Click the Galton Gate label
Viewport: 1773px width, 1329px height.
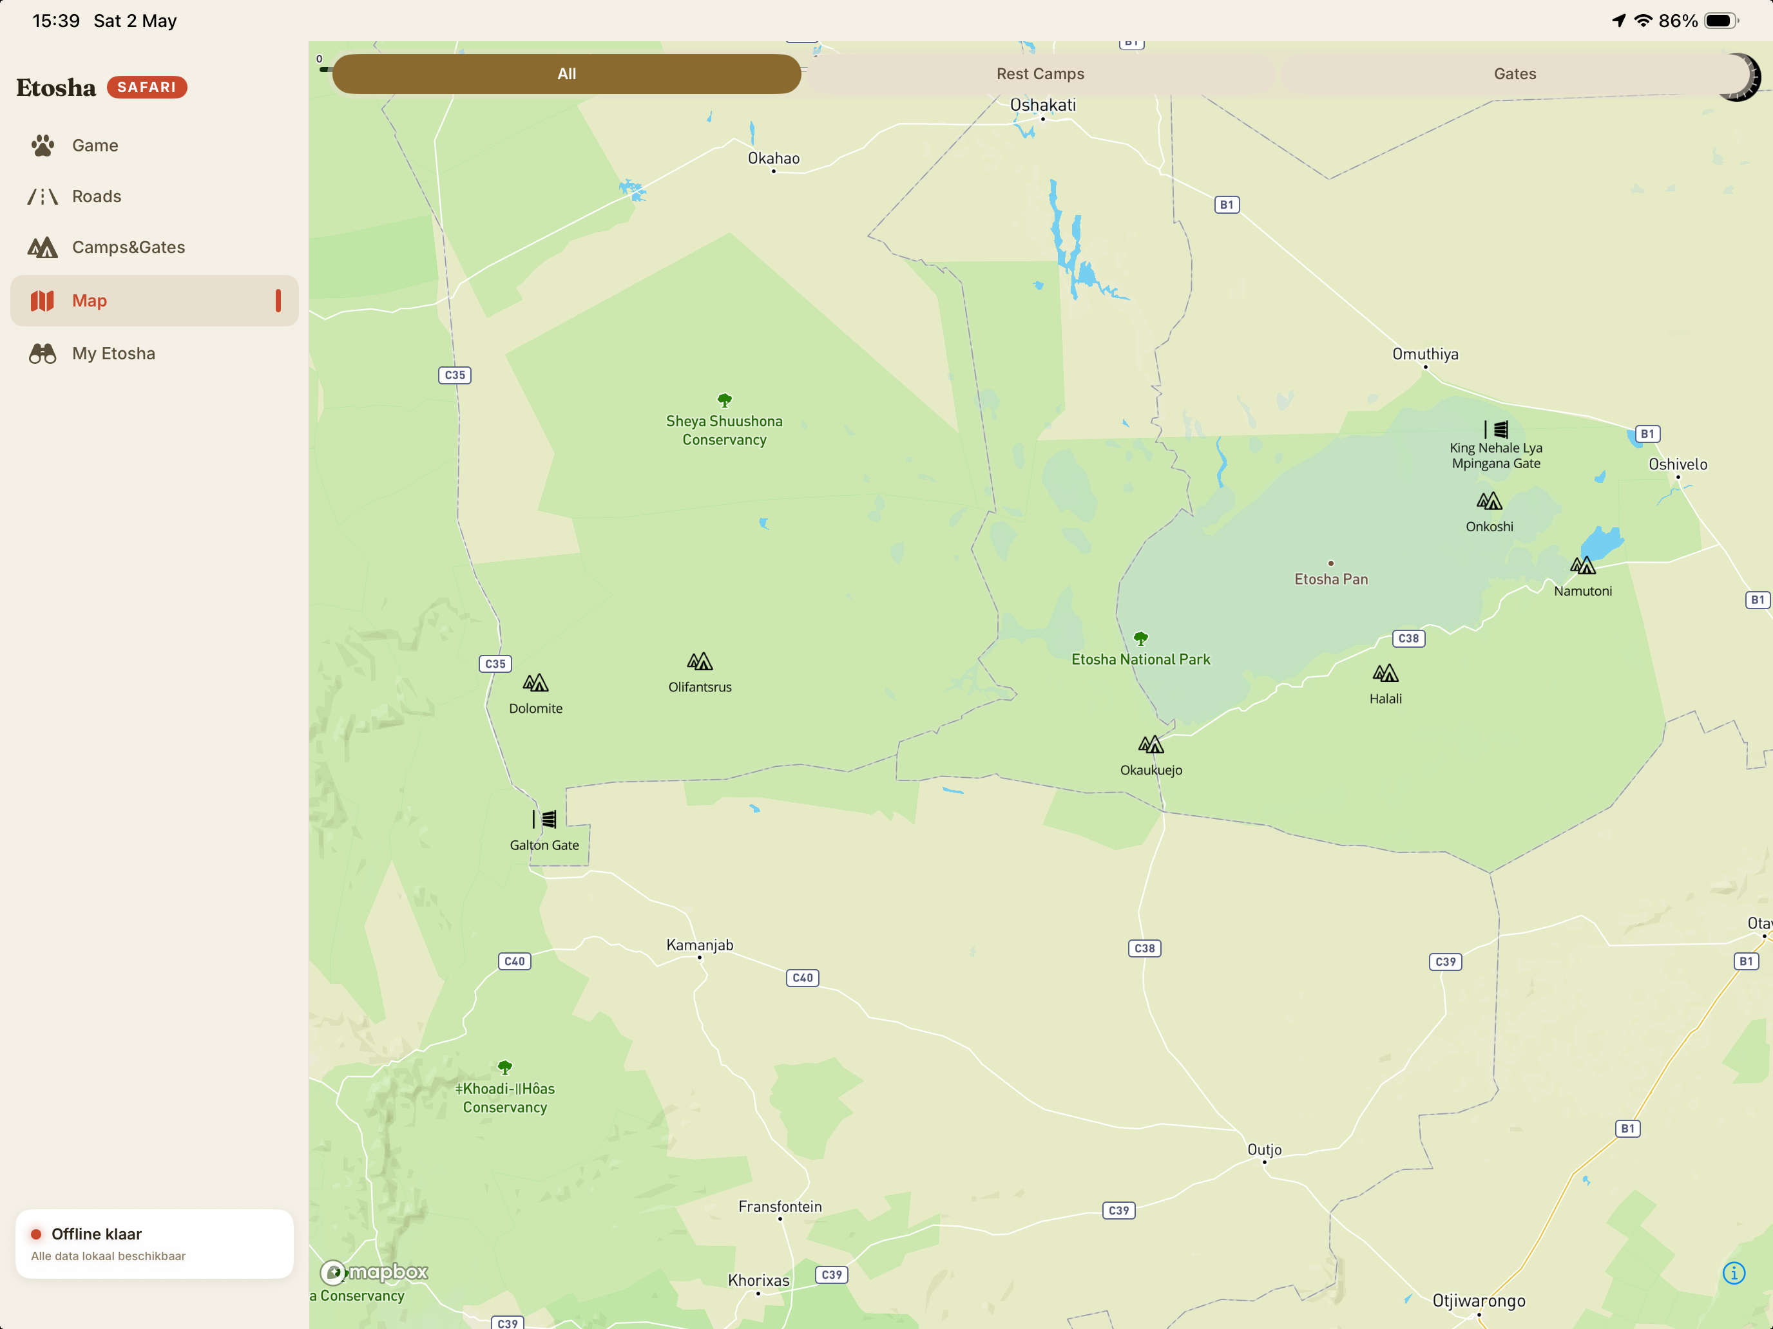click(x=544, y=845)
